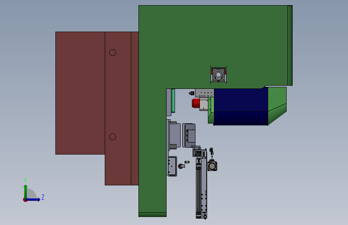This screenshot has width=348, height=225.
Task: Click the "Z" axis label
Action: tap(43, 197)
